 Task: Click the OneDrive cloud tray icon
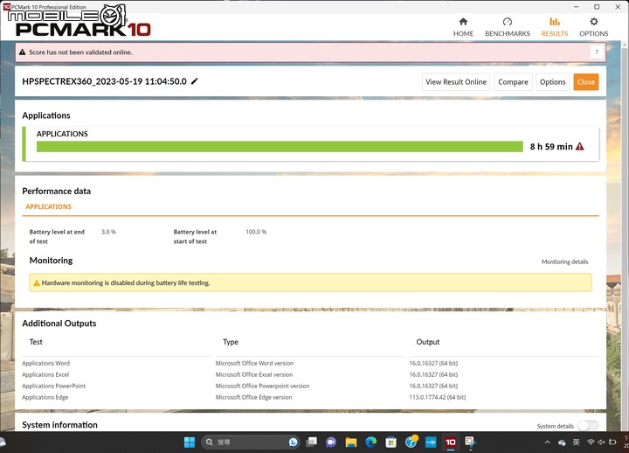562,443
